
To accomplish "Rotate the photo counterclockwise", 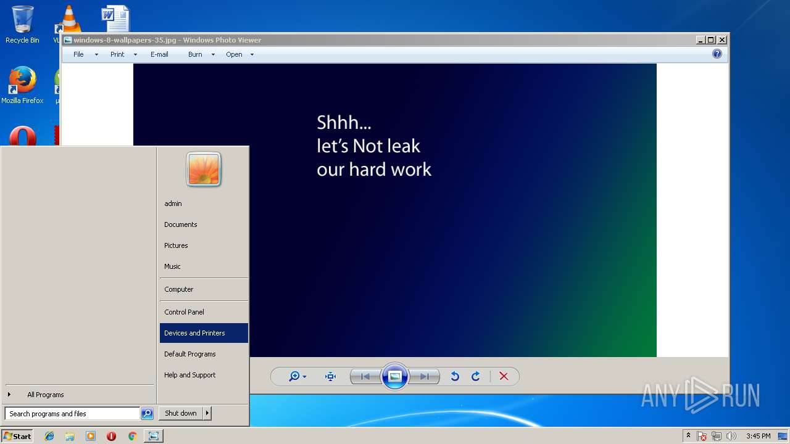I will (x=455, y=376).
